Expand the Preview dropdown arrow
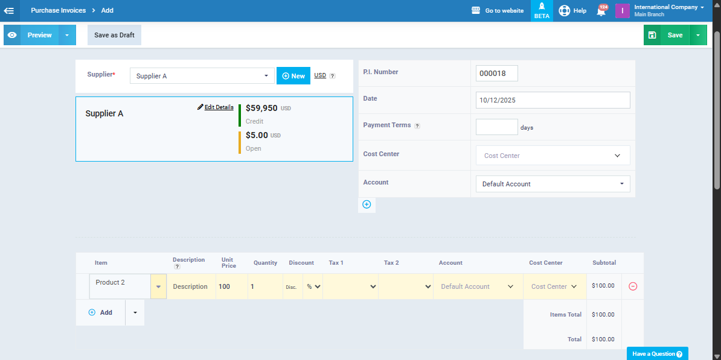721x360 pixels. click(x=67, y=35)
